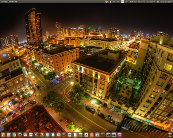The width and height of the screenshot is (173, 138).
Task: Open WordPress from the dock
Action: pos(47,135)
